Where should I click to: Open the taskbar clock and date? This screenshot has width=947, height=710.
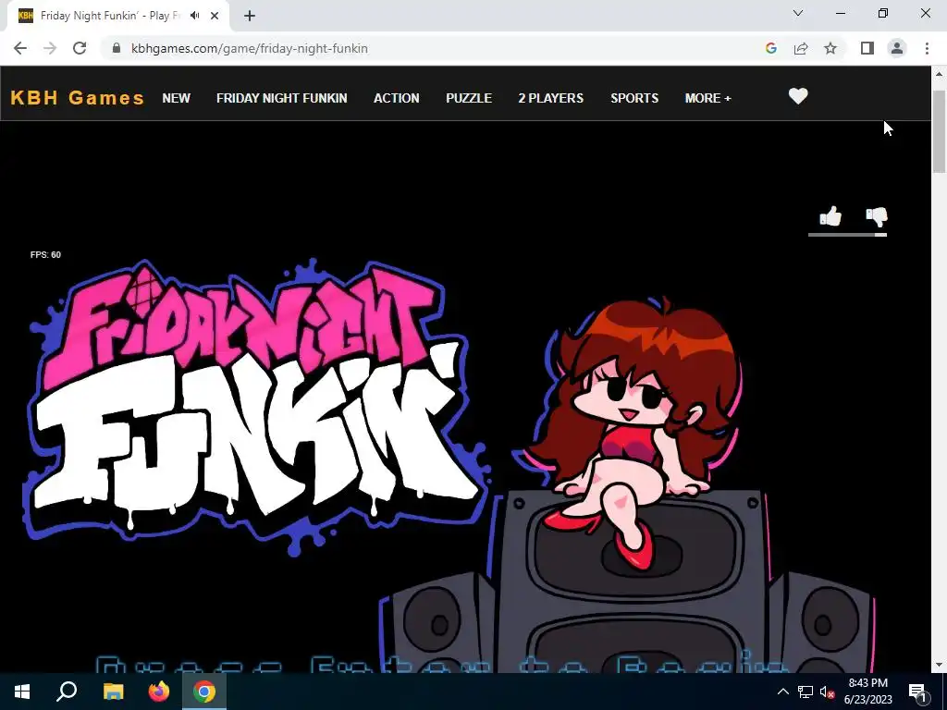(867, 692)
